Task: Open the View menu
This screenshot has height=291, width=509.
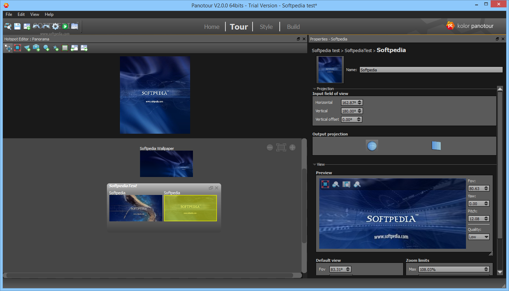Action: pyautogui.click(x=35, y=14)
